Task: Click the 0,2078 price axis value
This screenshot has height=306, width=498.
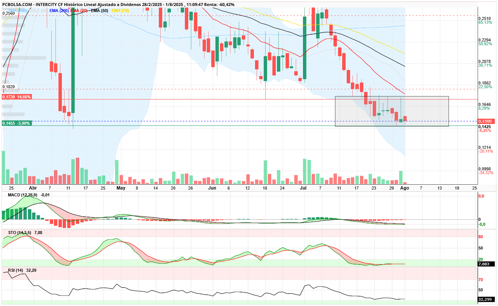Action: tap(485, 61)
